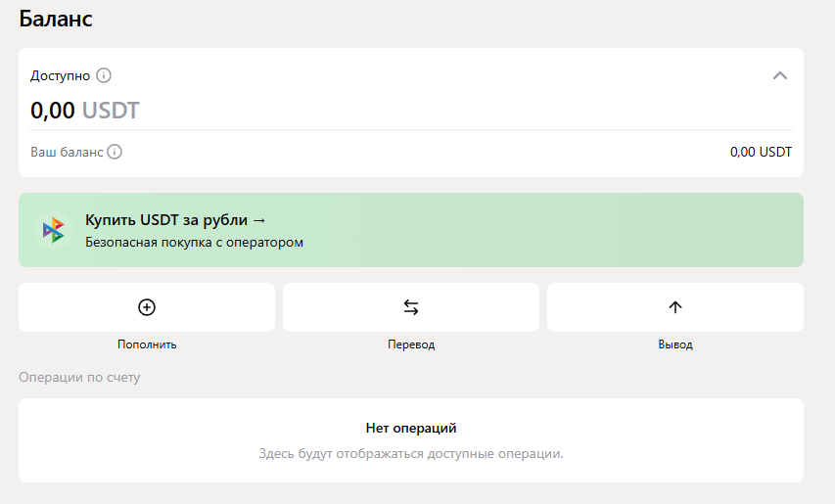Image resolution: width=835 pixels, height=504 pixels.
Task: Click the Пополнить plus button
Action: [x=147, y=307]
